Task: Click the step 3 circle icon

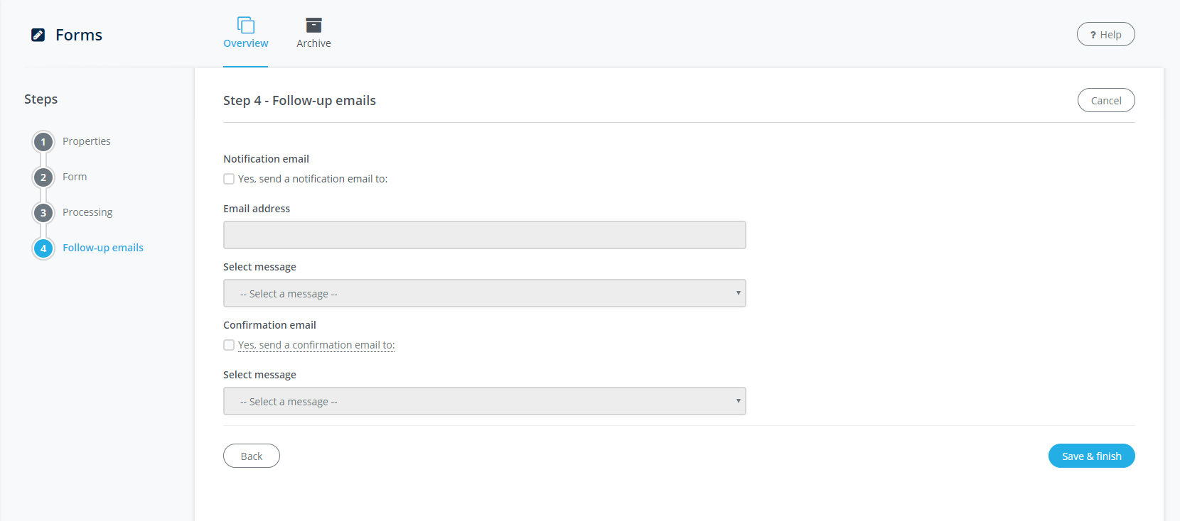Action: pos(43,213)
